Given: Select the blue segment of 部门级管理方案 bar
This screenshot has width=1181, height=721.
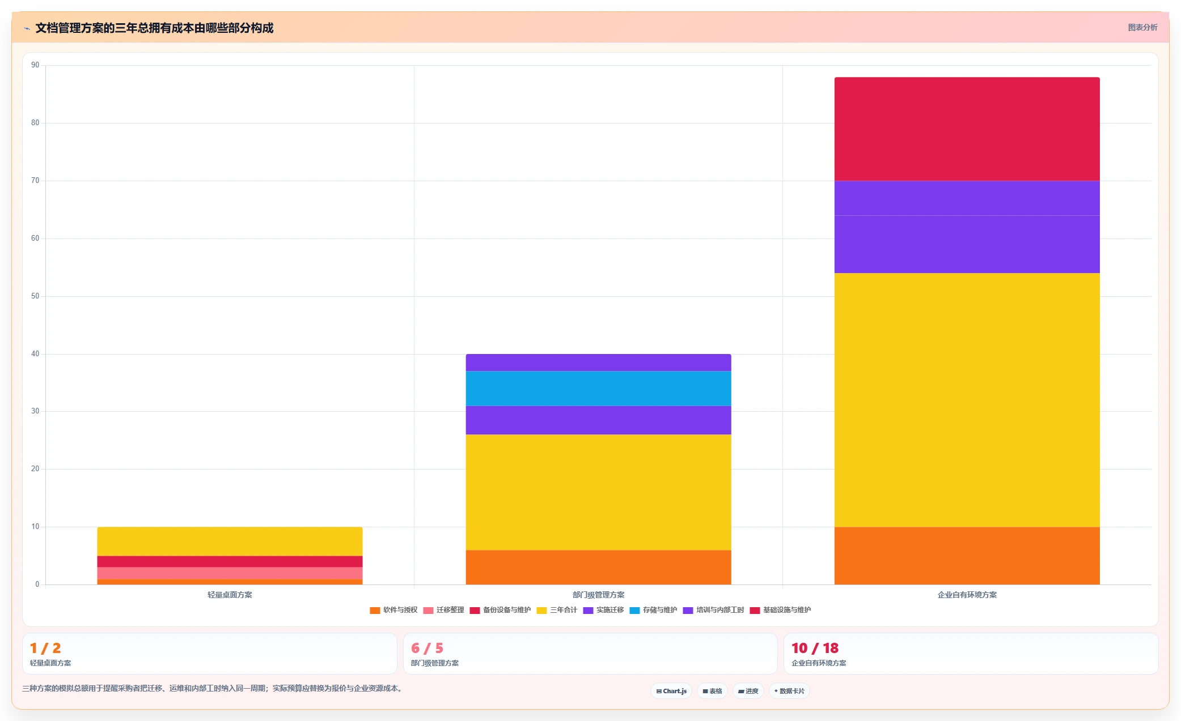Looking at the screenshot, I should [x=598, y=389].
